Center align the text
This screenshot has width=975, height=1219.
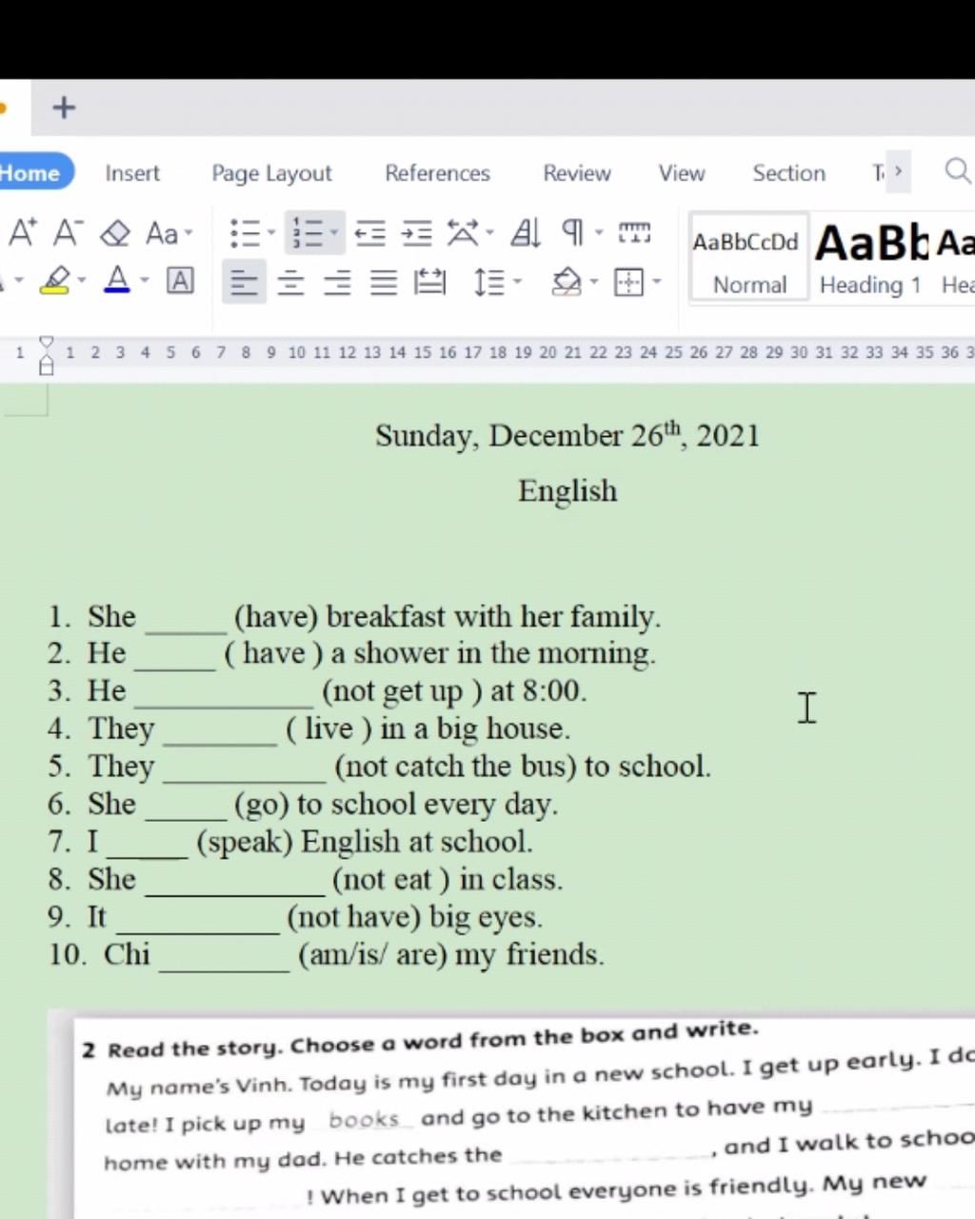click(290, 282)
